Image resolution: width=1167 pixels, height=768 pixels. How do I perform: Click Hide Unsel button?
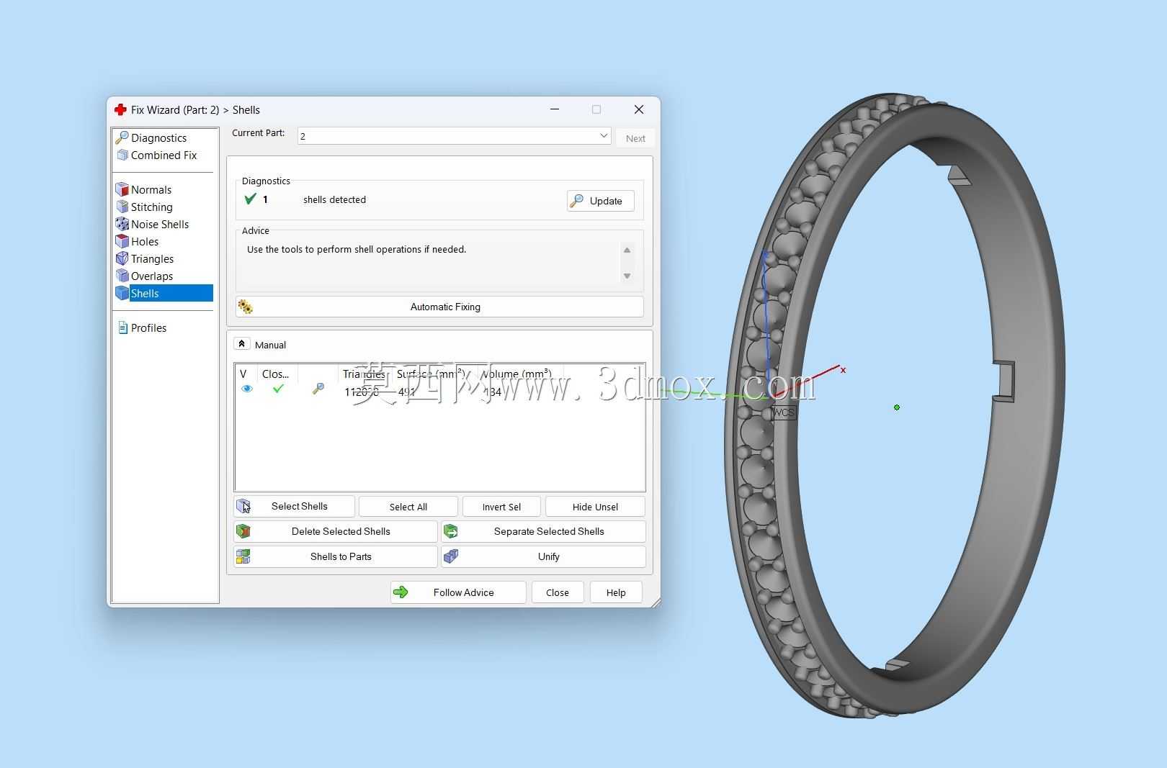595,507
